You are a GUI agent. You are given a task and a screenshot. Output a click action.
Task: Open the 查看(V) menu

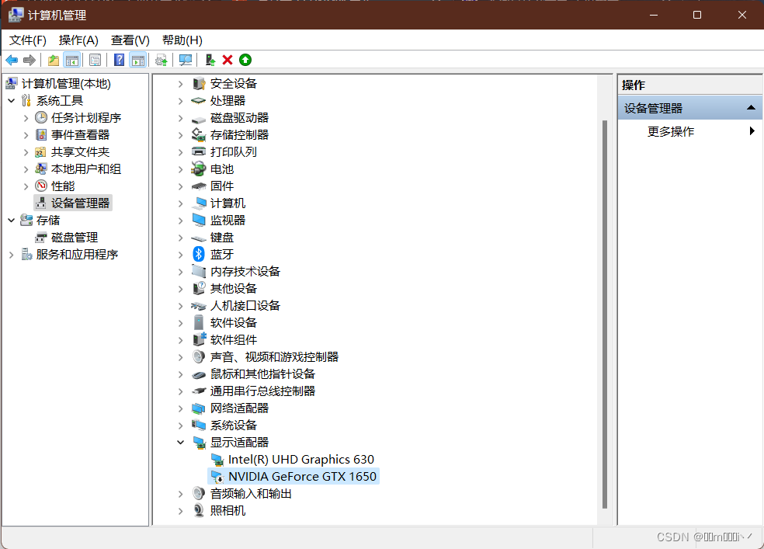tap(130, 40)
